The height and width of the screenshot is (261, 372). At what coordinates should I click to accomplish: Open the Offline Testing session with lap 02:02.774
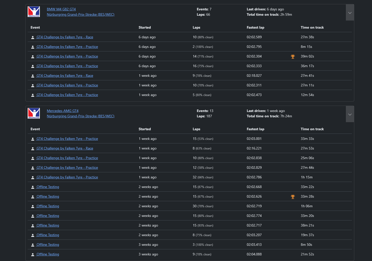[x=48, y=216]
